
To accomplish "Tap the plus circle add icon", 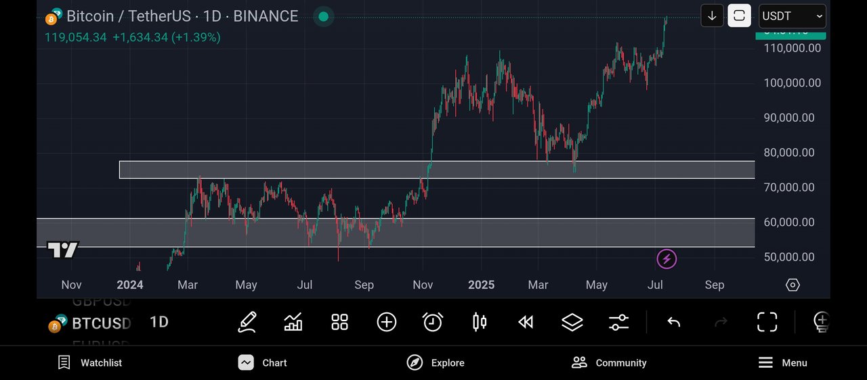I will pos(387,322).
